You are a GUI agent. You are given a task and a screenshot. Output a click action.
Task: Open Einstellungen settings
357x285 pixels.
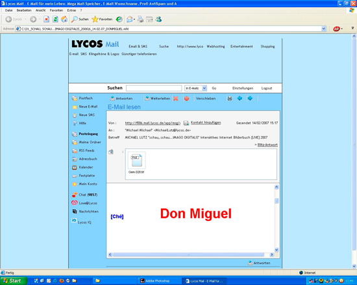pos(243,88)
